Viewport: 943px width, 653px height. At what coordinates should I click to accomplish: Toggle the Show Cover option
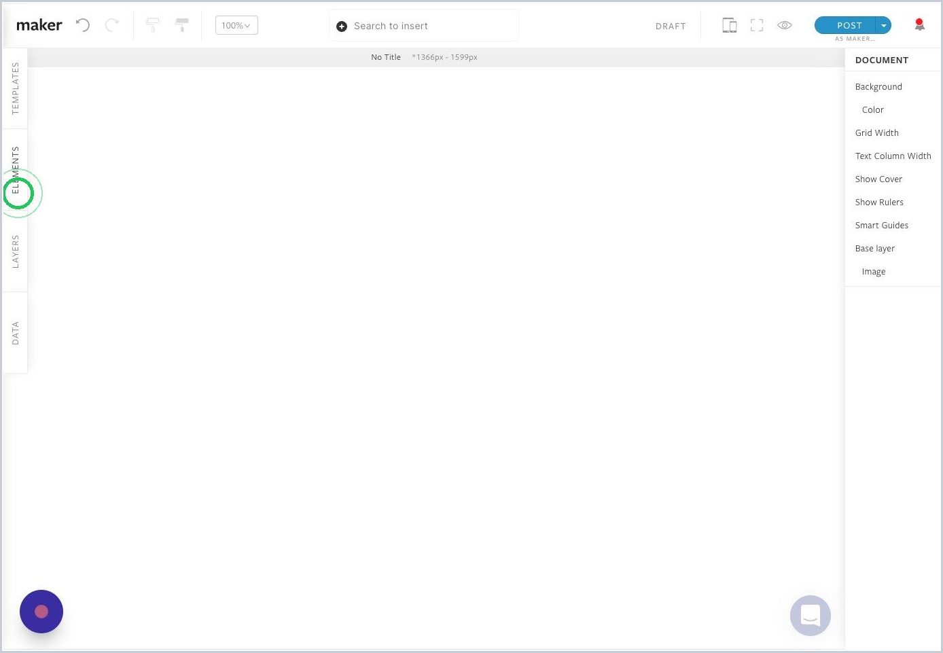click(x=878, y=179)
